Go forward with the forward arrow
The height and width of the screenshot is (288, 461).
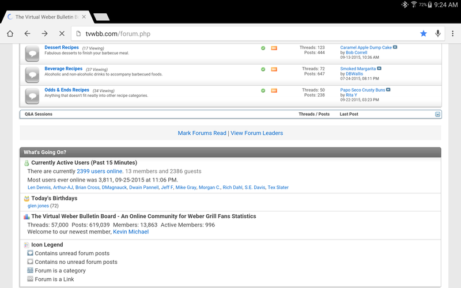(x=45, y=33)
